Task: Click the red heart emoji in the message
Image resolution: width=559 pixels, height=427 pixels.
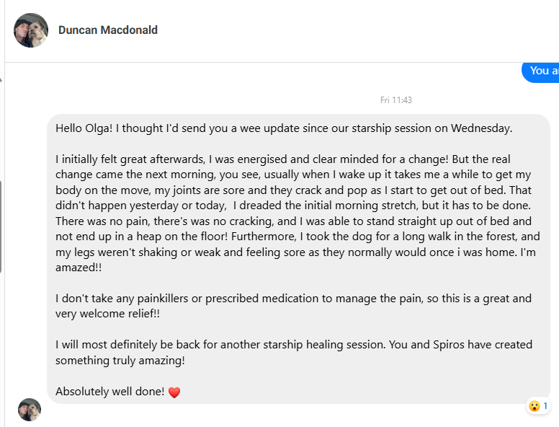Action: coord(174,392)
